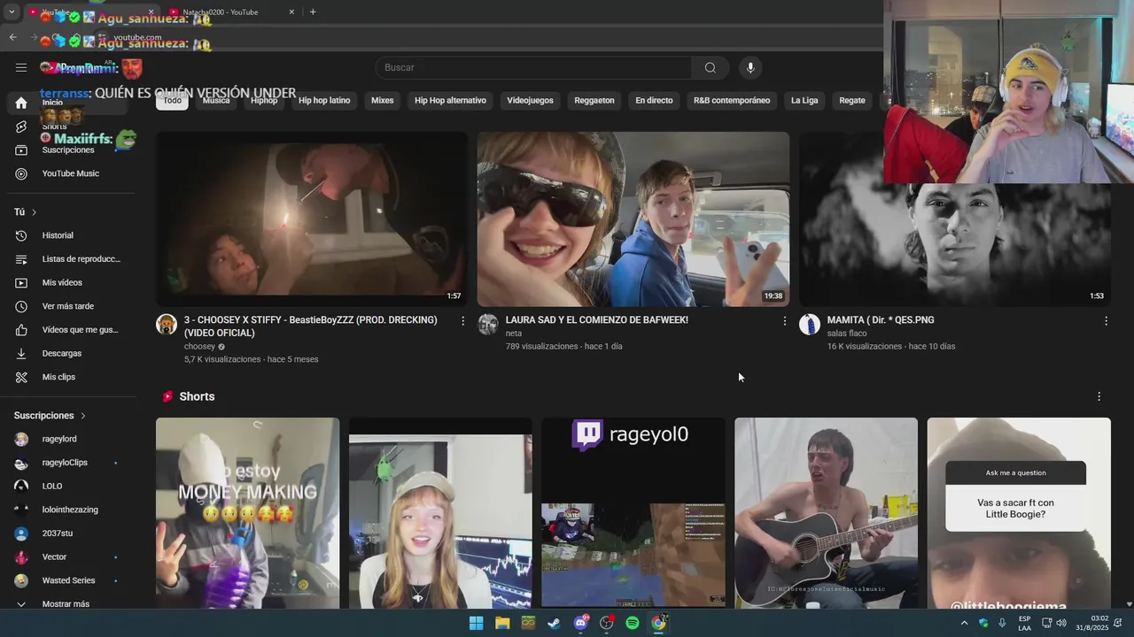Show hidden system tray icons
Viewport: 1134px width, 637px height.
[x=964, y=623]
